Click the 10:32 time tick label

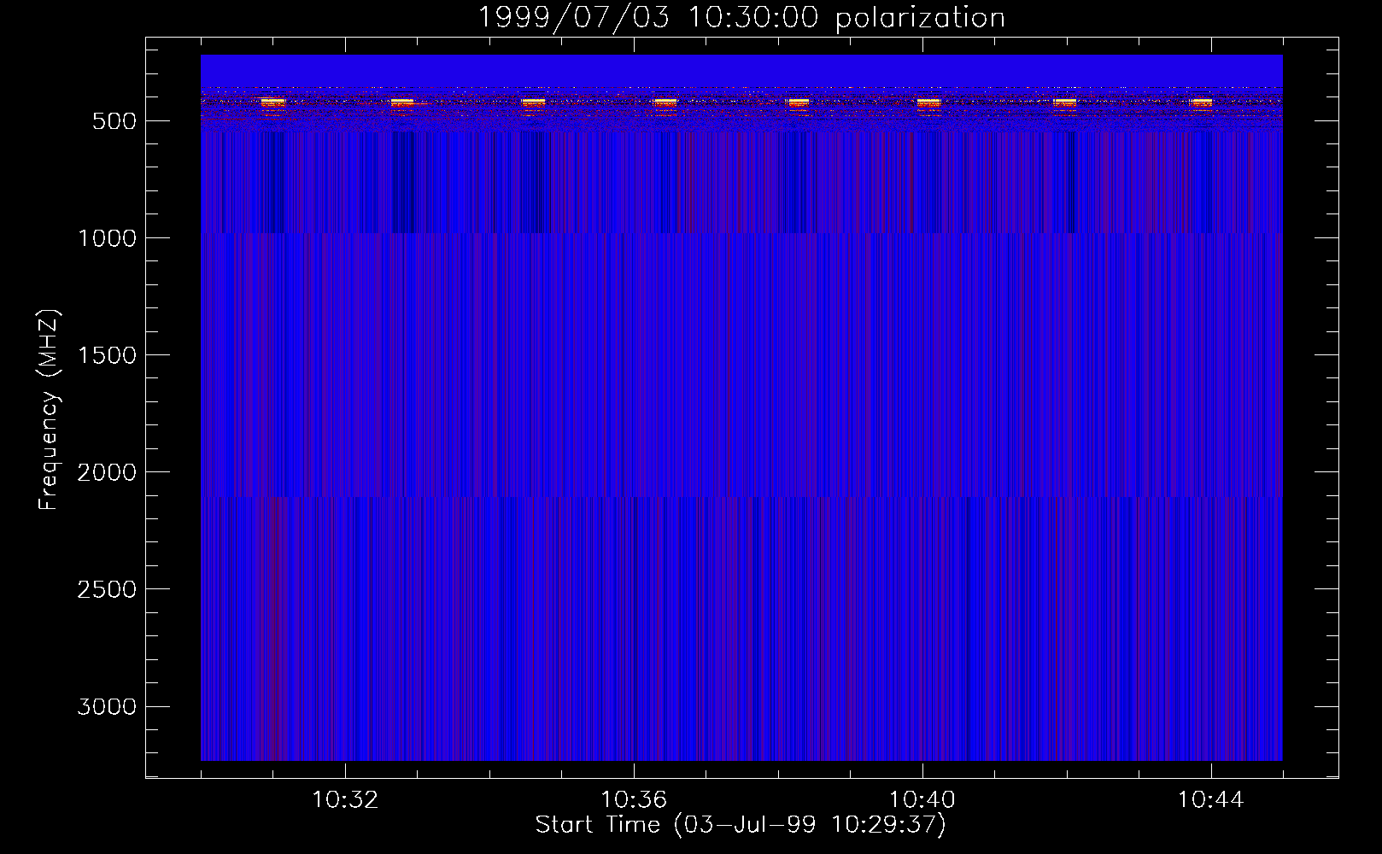345,800
